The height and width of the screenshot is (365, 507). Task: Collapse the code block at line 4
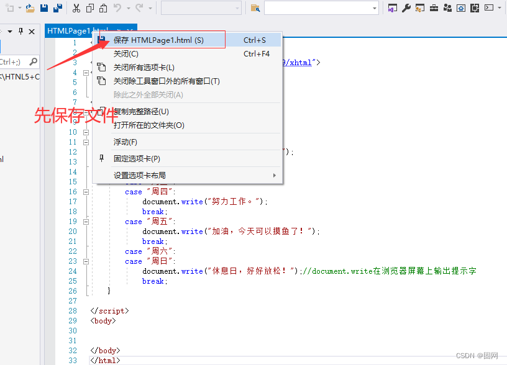point(86,73)
